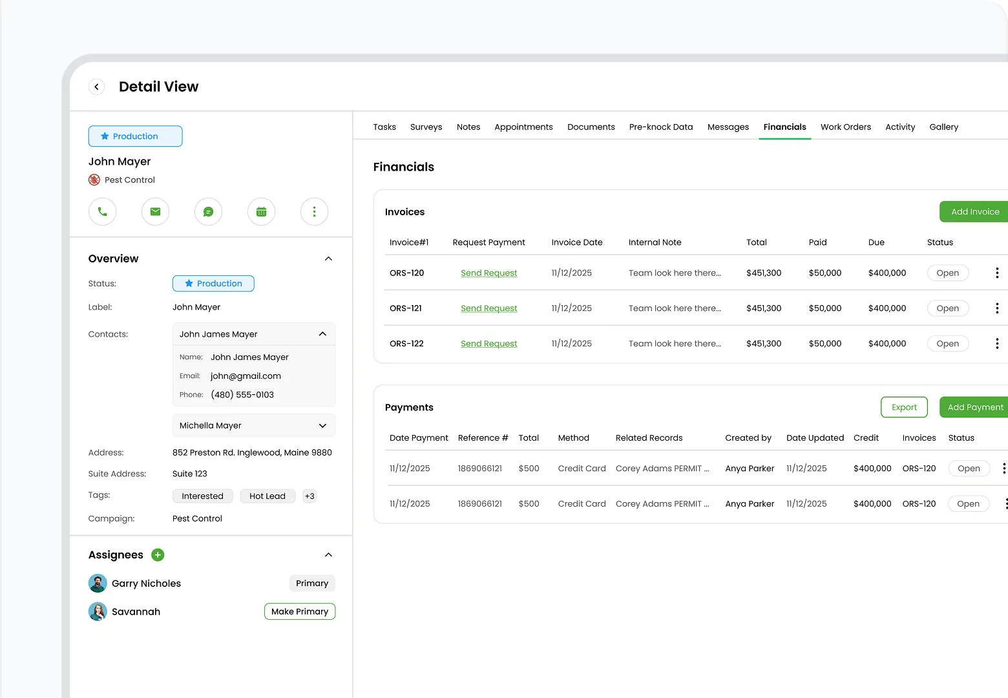
Task: Click the Invoice Date column header
Action: pyautogui.click(x=577, y=242)
